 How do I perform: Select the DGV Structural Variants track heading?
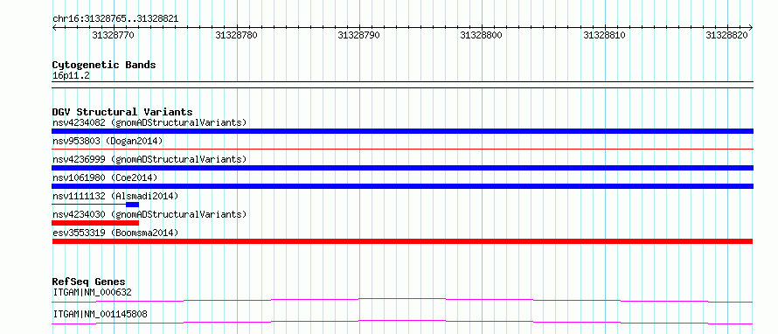click(122, 112)
